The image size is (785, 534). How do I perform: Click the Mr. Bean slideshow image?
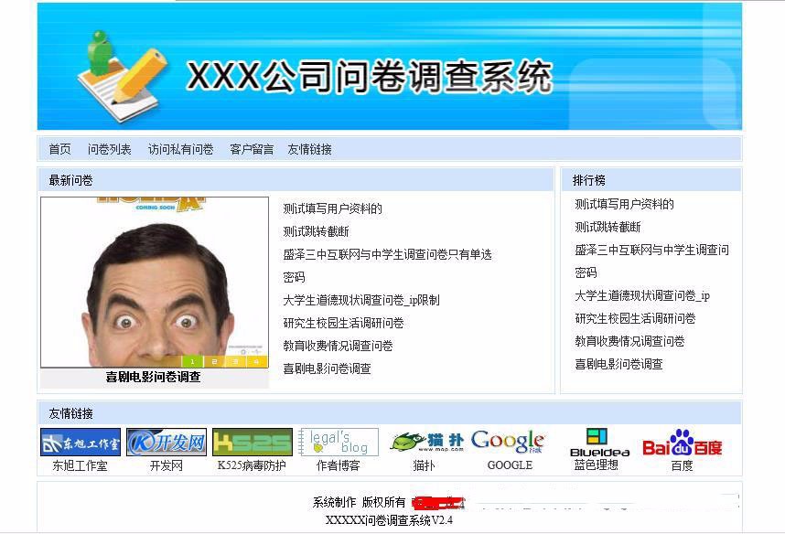[x=151, y=274]
